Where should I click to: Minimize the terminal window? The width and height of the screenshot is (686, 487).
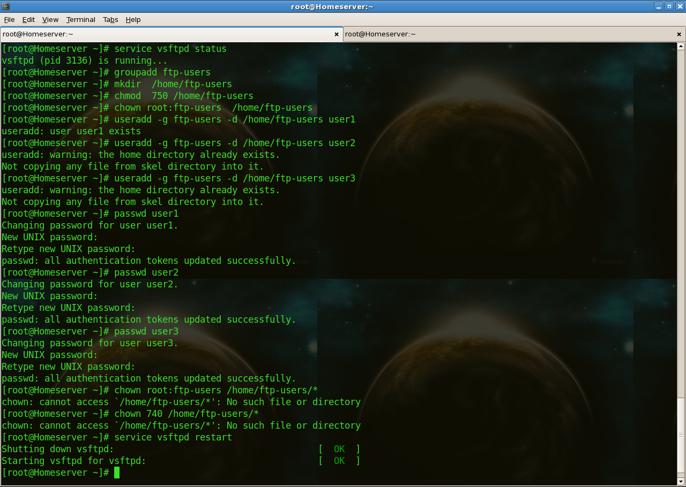(659, 6)
